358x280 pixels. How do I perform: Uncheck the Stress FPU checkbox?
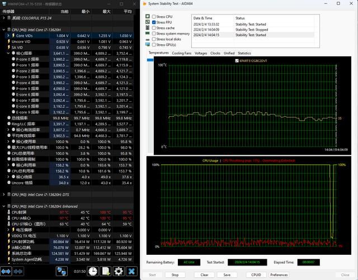coord(154,22)
